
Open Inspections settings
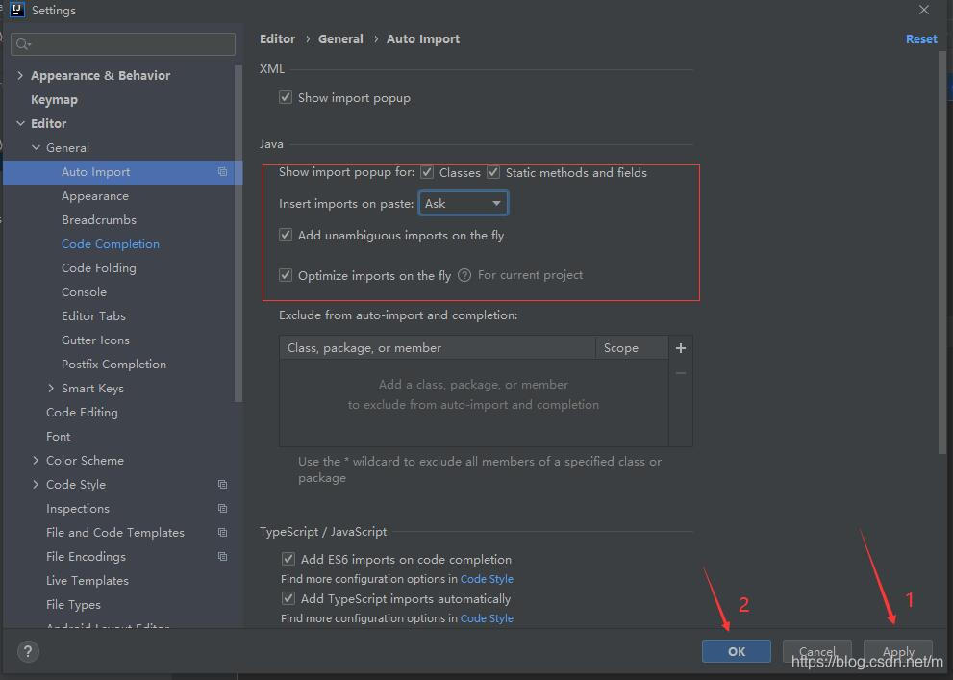(78, 508)
